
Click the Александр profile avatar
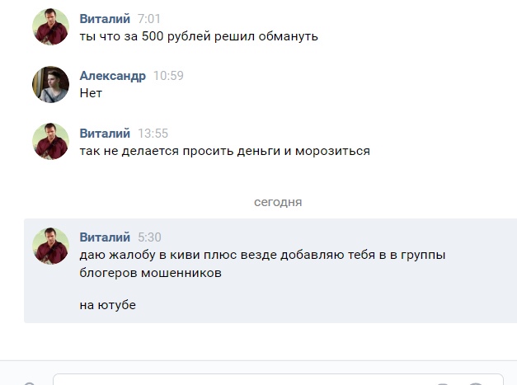click(x=49, y=84)
